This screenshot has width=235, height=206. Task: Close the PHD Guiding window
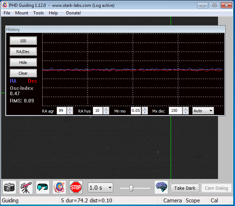click(x=226, y=5)
